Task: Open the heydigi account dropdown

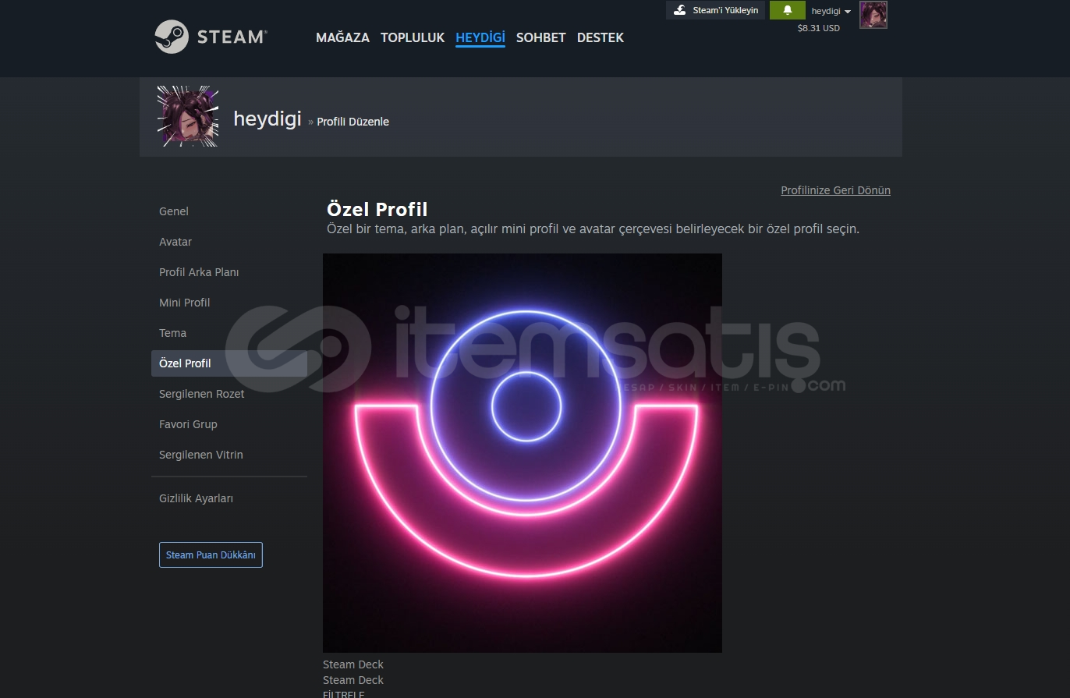Action: [x=831, y=11]
